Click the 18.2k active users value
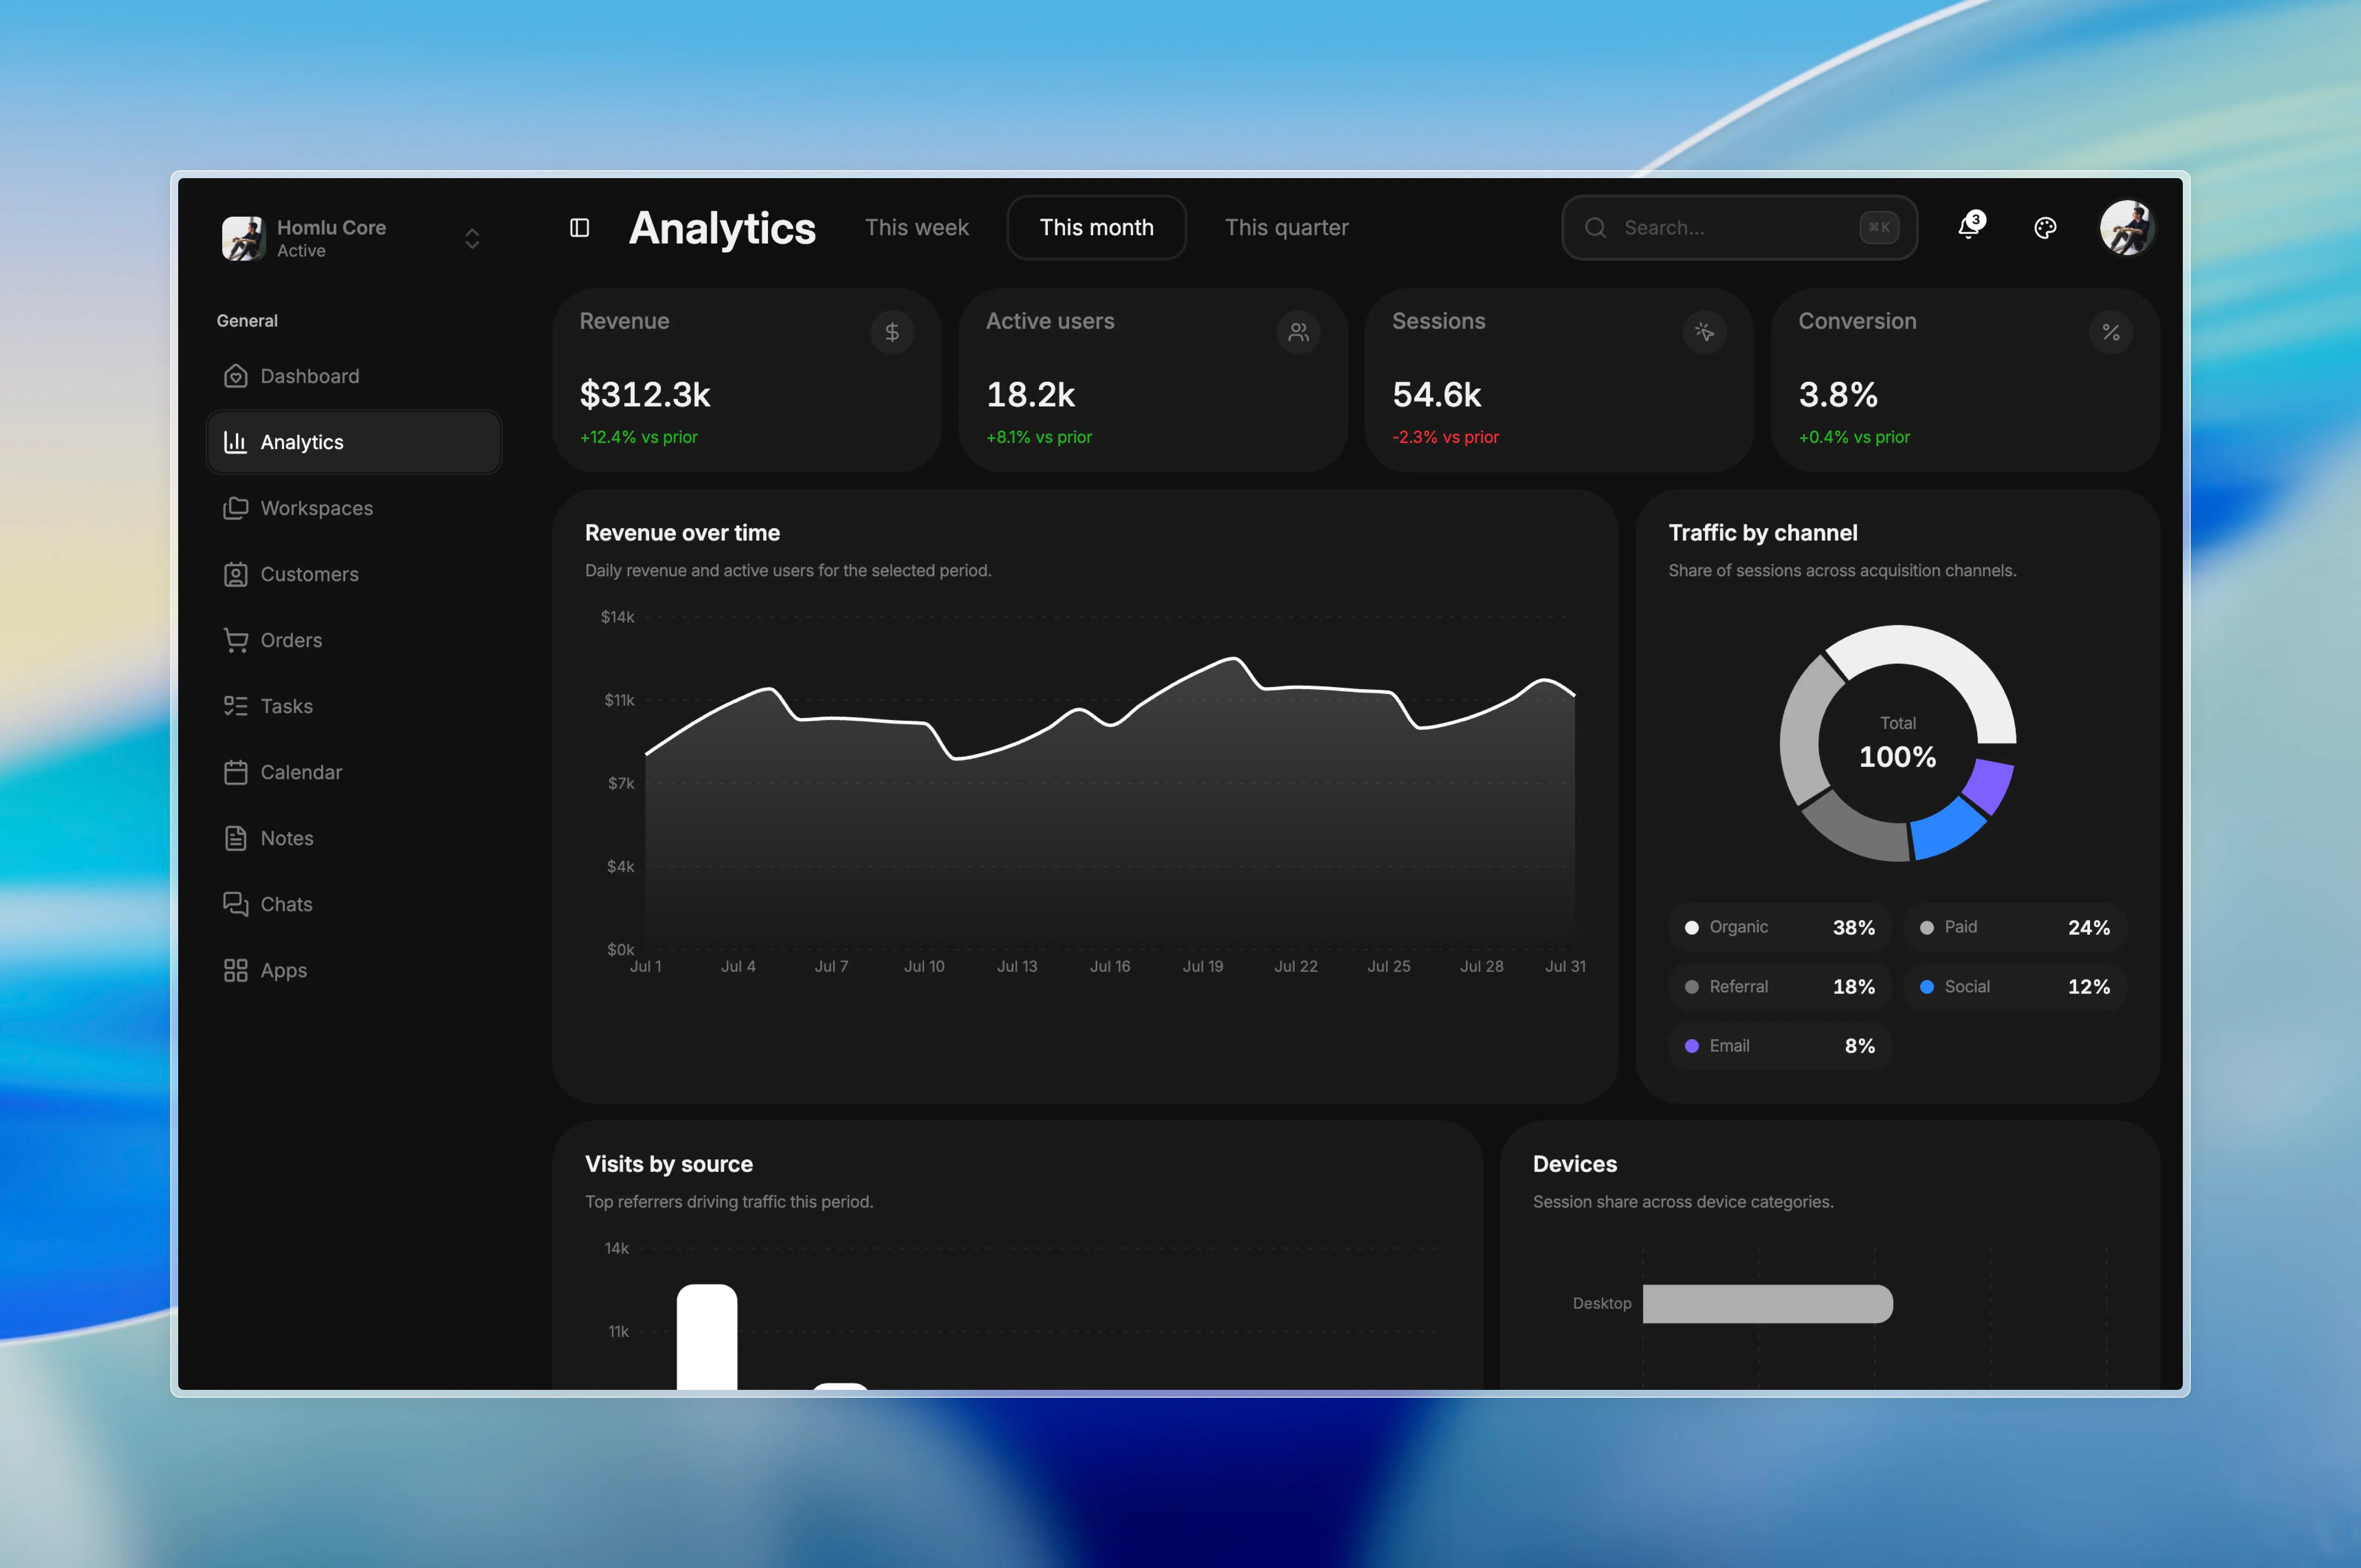Screen dimensions: 2361x1568 point(1030,395)
